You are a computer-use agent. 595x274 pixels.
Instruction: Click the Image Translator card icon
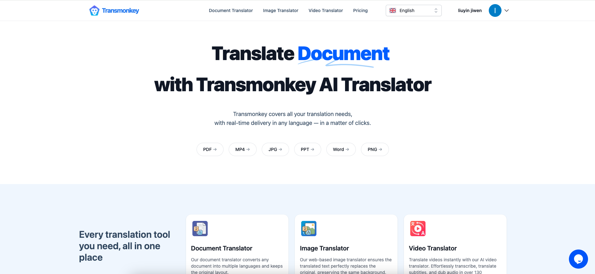coord(309,229)
